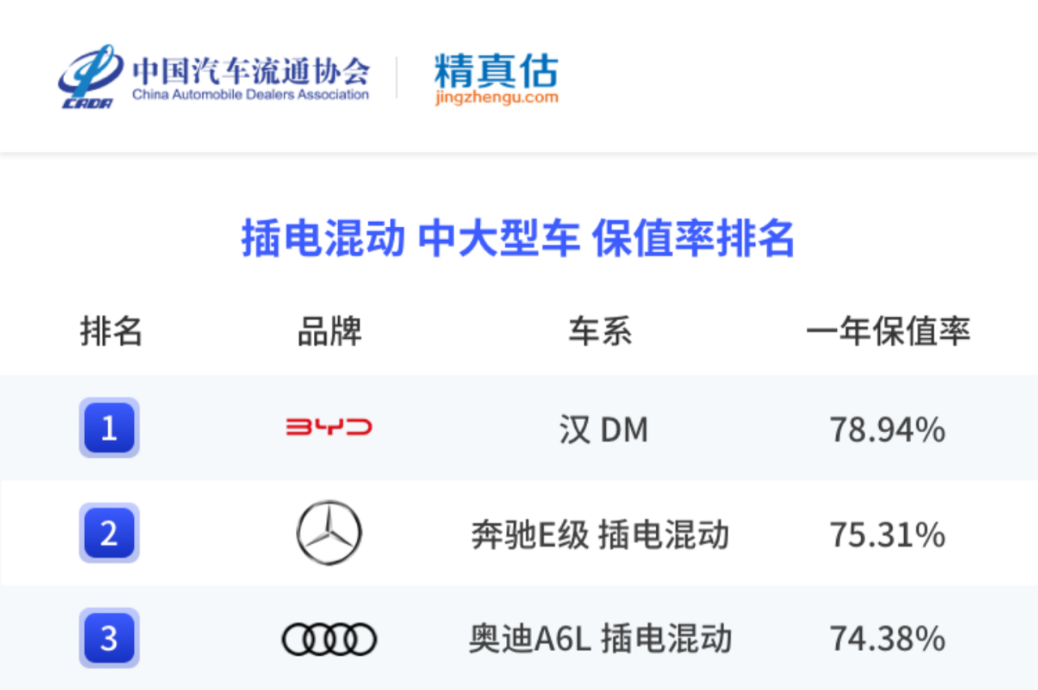The height and width of the screenshot is (690, 1038).
Task: Click the Mercedes-Benz star logo
Action: [x=329, y=533]
